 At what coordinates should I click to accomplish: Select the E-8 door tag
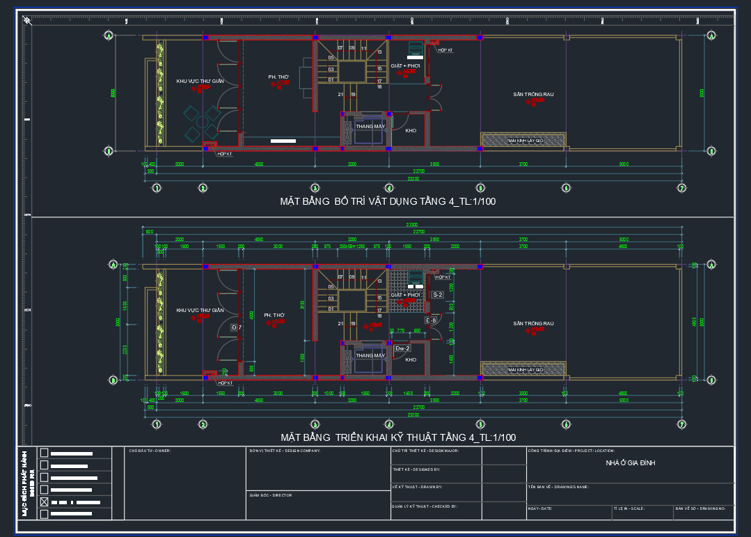click(431, 320)
